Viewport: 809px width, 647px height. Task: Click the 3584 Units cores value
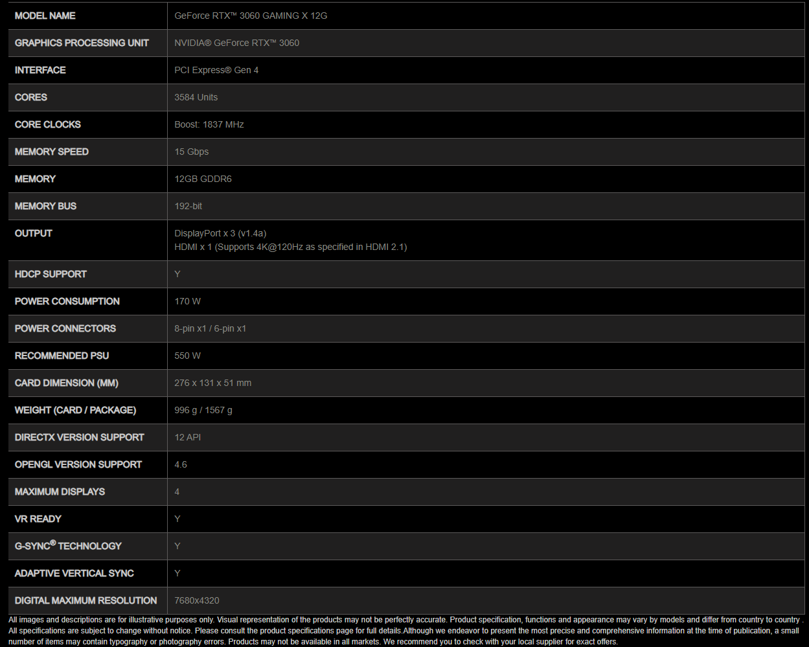(x=196, y=97)
